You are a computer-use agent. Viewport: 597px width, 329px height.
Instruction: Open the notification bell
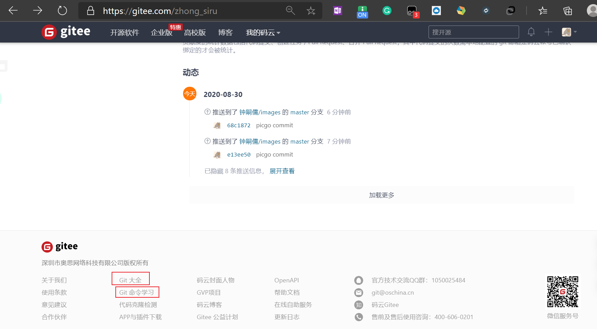(x=531, y=32)
